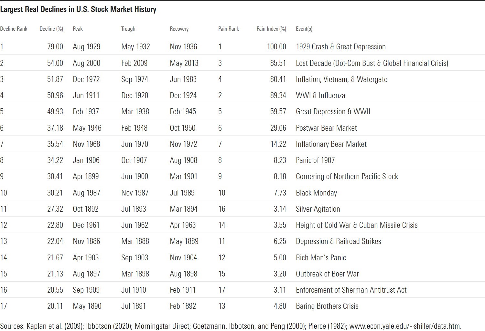Click the Lost Decade event text
485x331 pixels.
coord(372,63)
